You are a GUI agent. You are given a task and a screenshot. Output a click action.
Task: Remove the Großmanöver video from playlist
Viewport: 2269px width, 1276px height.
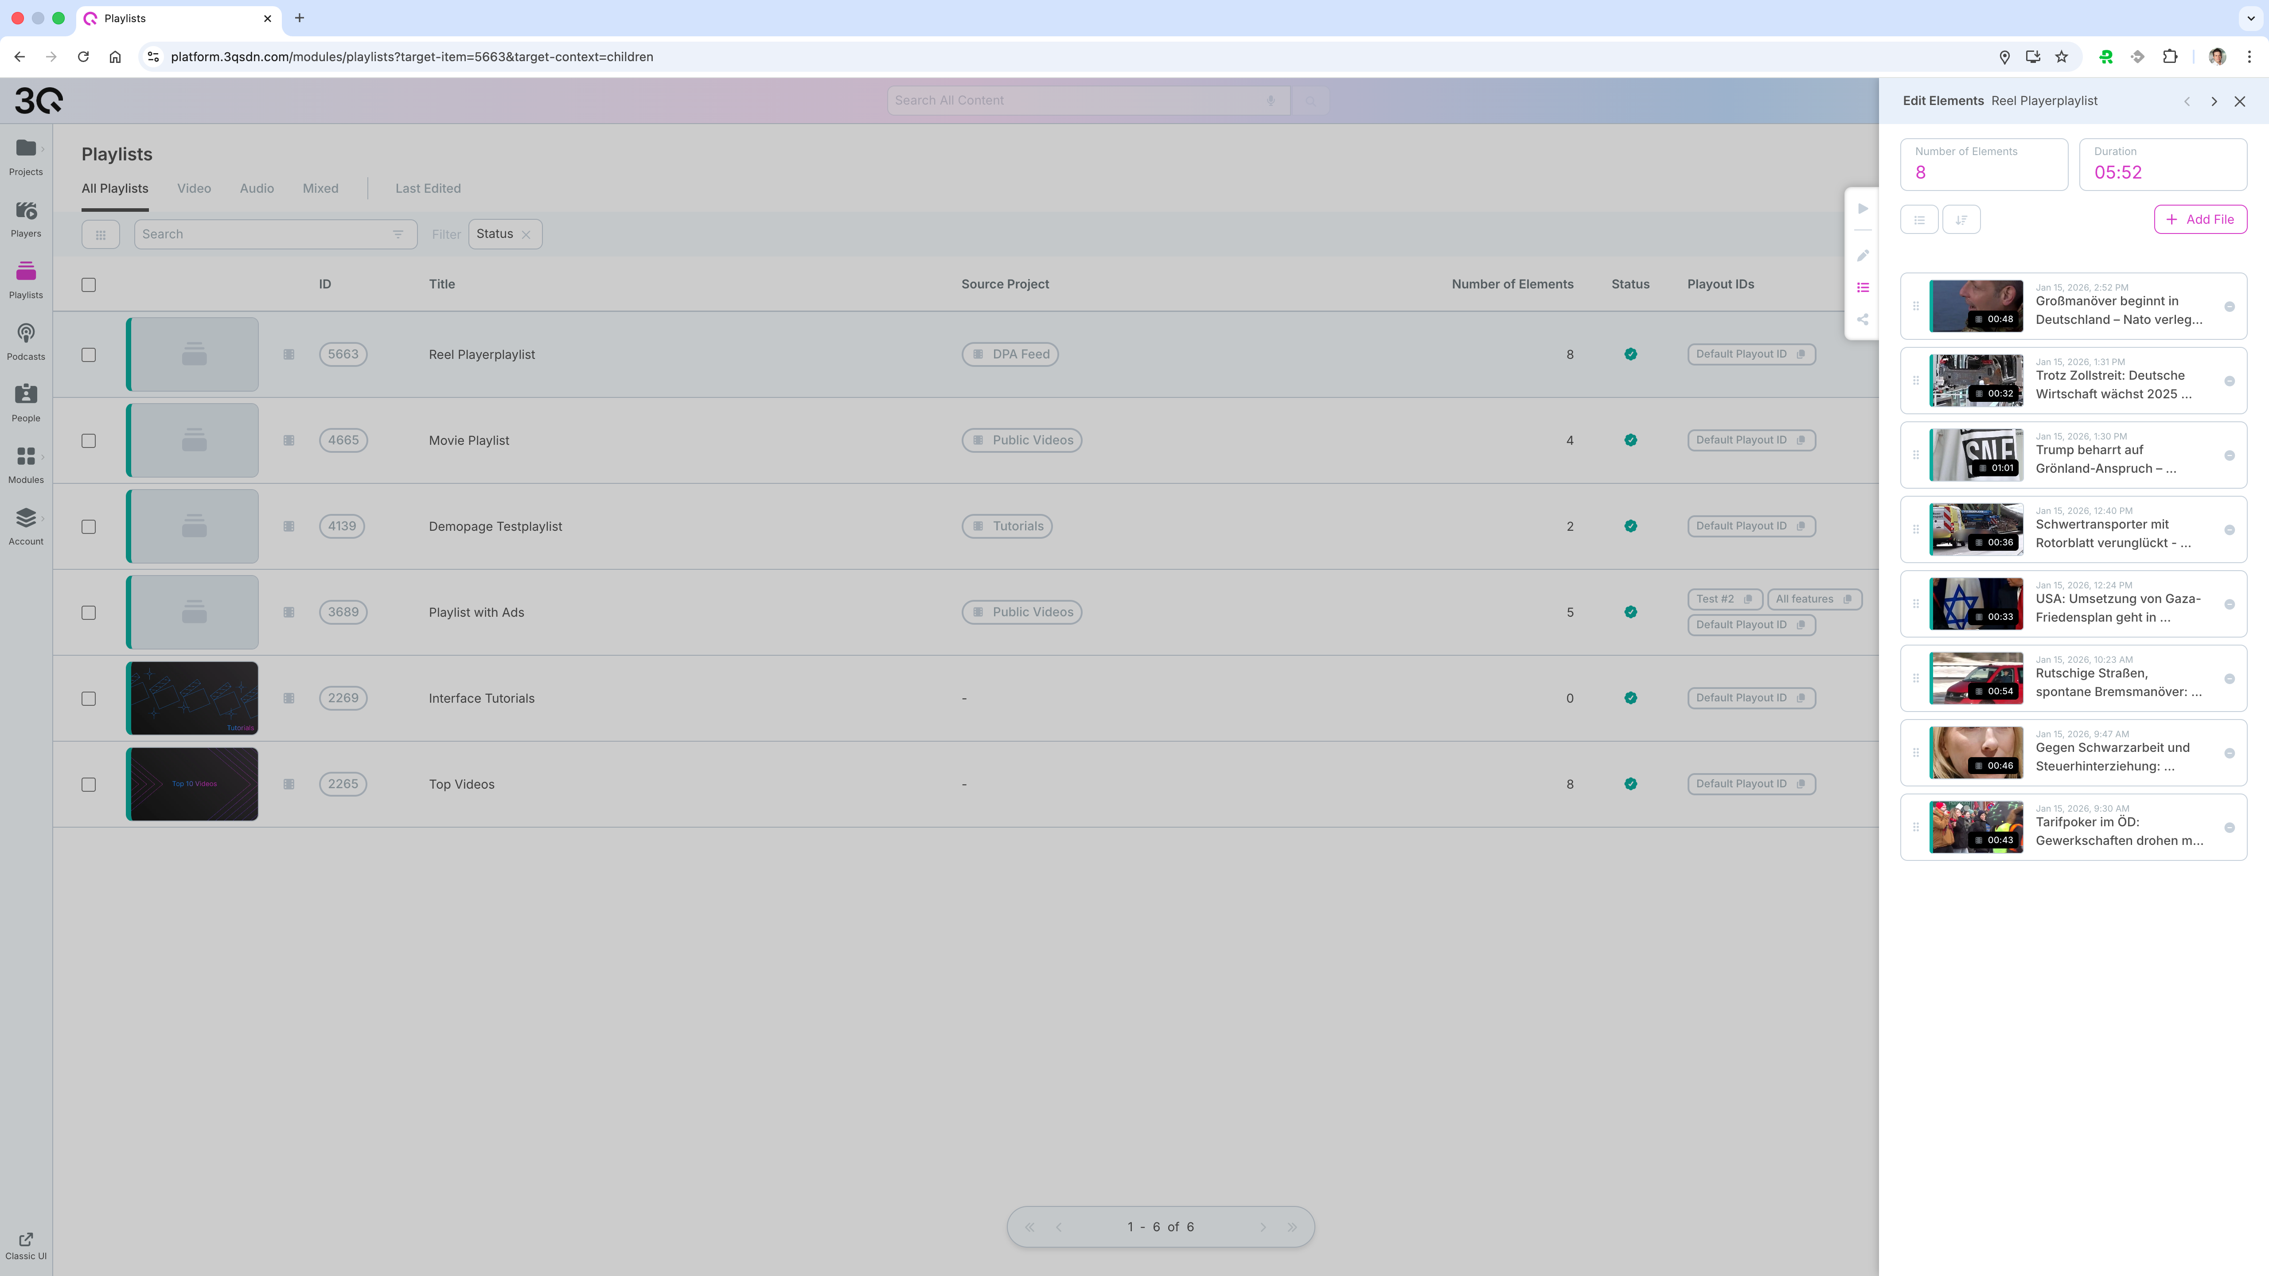point(2230,307)
